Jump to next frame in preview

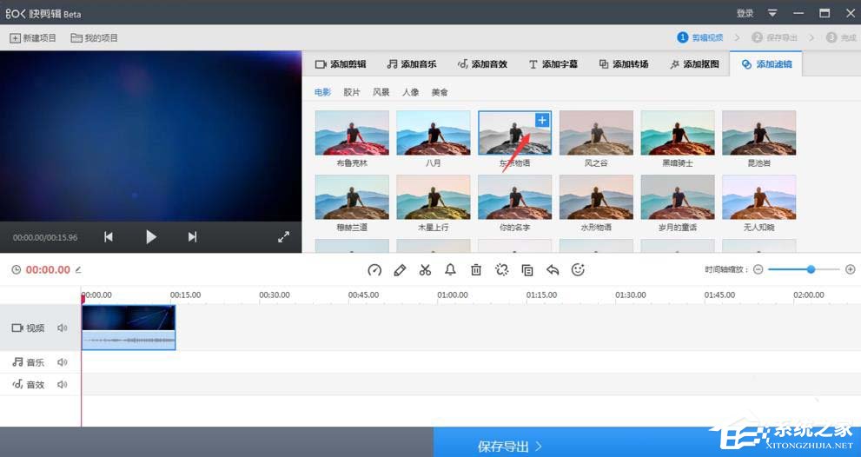(x=192, y=236)
